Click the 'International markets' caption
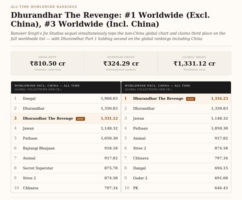 (x=121, y=69)
